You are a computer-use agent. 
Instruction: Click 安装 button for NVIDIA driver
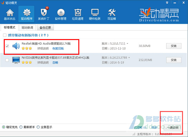coord(174,60)
